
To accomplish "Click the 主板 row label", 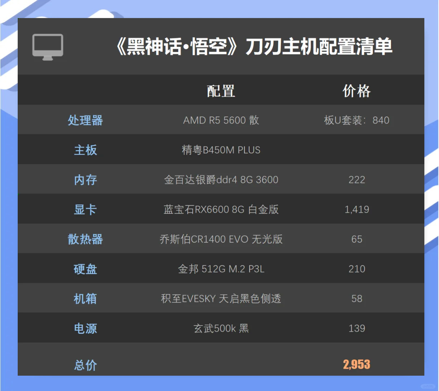I will tap(85, 150).
